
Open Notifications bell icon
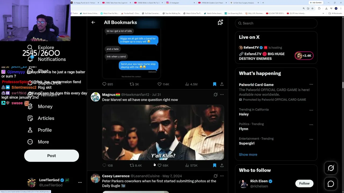point(30,59)
